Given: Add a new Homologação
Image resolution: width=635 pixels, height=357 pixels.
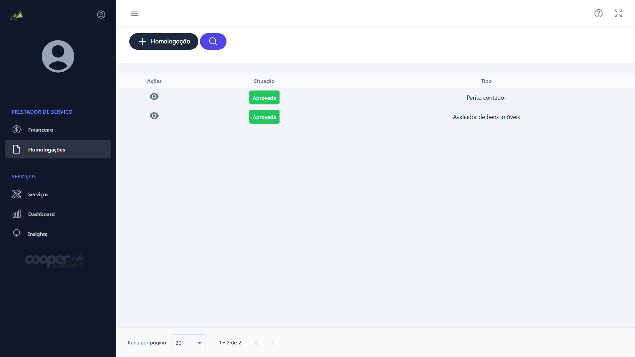Looking at the screenshot, I should [x=164, y=41].
